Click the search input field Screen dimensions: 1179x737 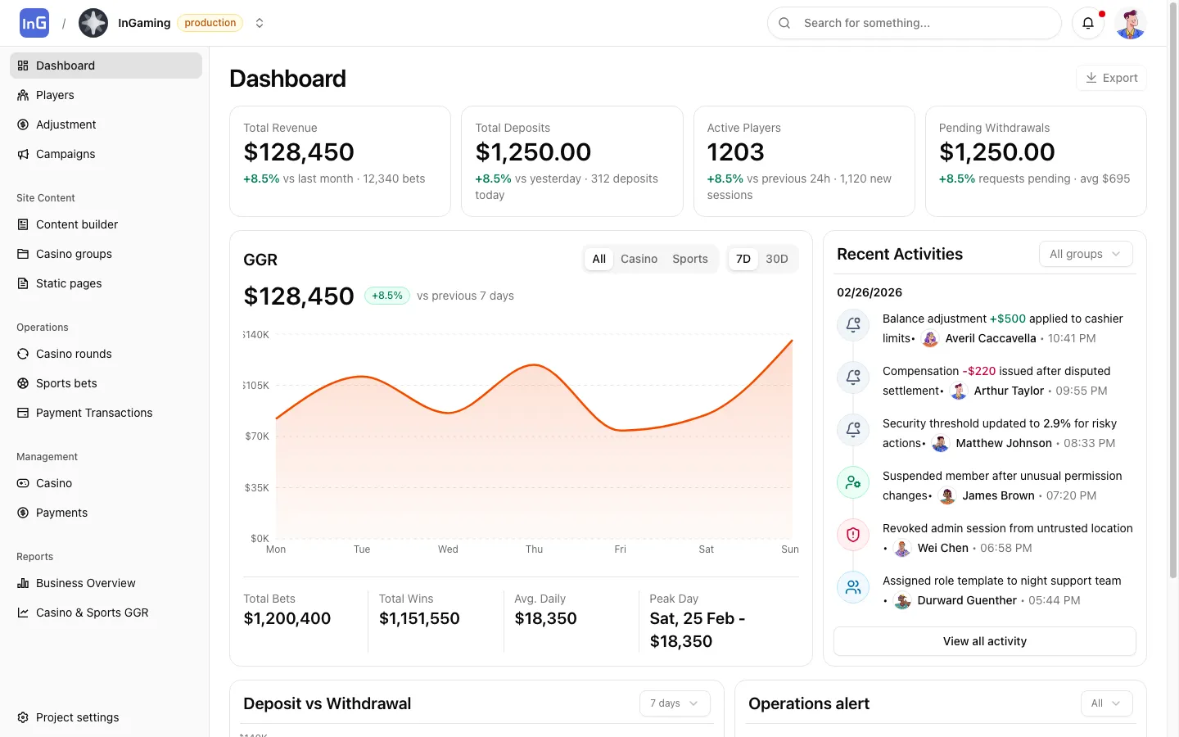tap(914, 23)
